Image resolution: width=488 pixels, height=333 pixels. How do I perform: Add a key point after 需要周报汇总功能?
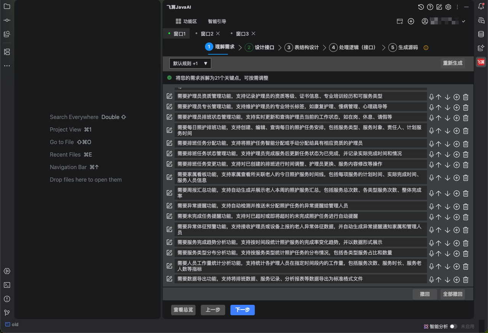[x=456, y=194]
